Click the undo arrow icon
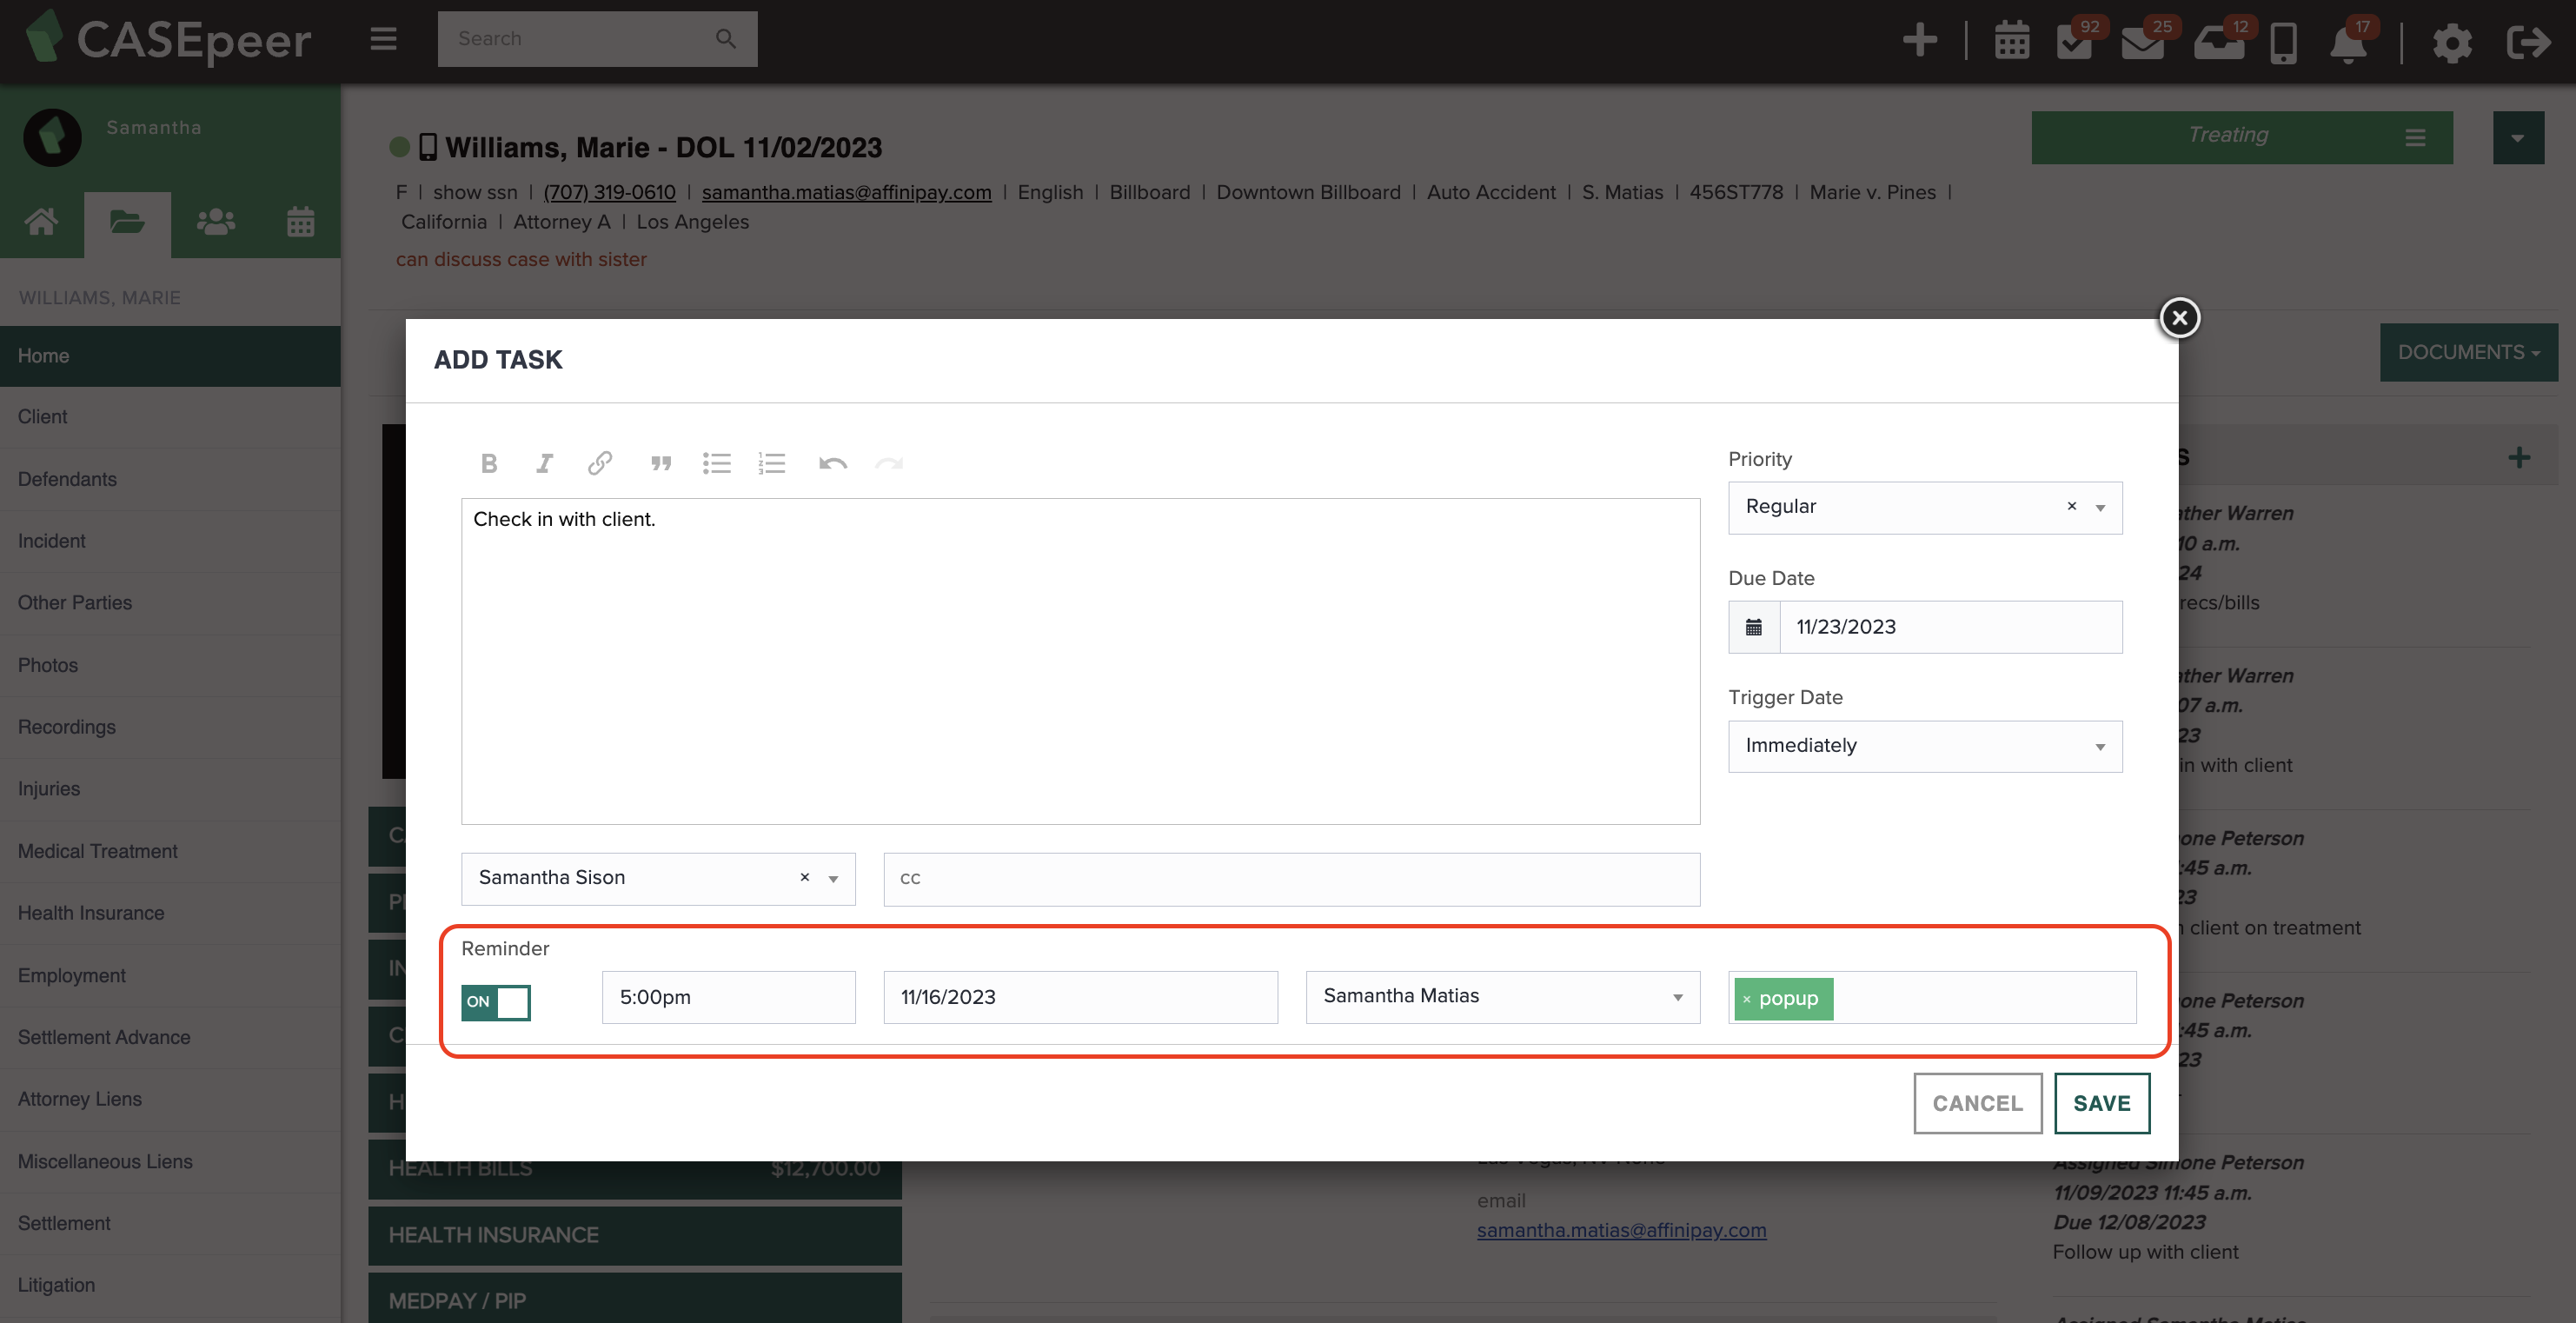Viewport: 2576px width, 1323px height. (832, 463)
